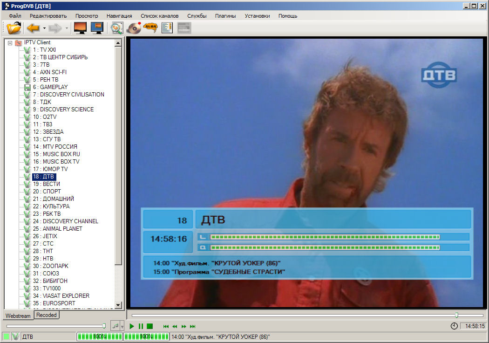Click the V icon beside JETIX
Viewport: 489px width, 343px height.
tap(27, 236)
